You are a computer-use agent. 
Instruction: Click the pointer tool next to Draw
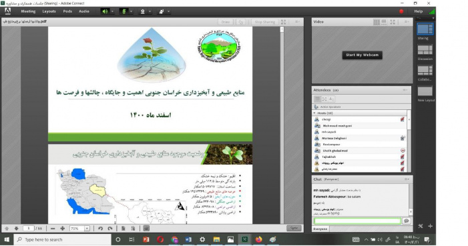pos(240,22)
